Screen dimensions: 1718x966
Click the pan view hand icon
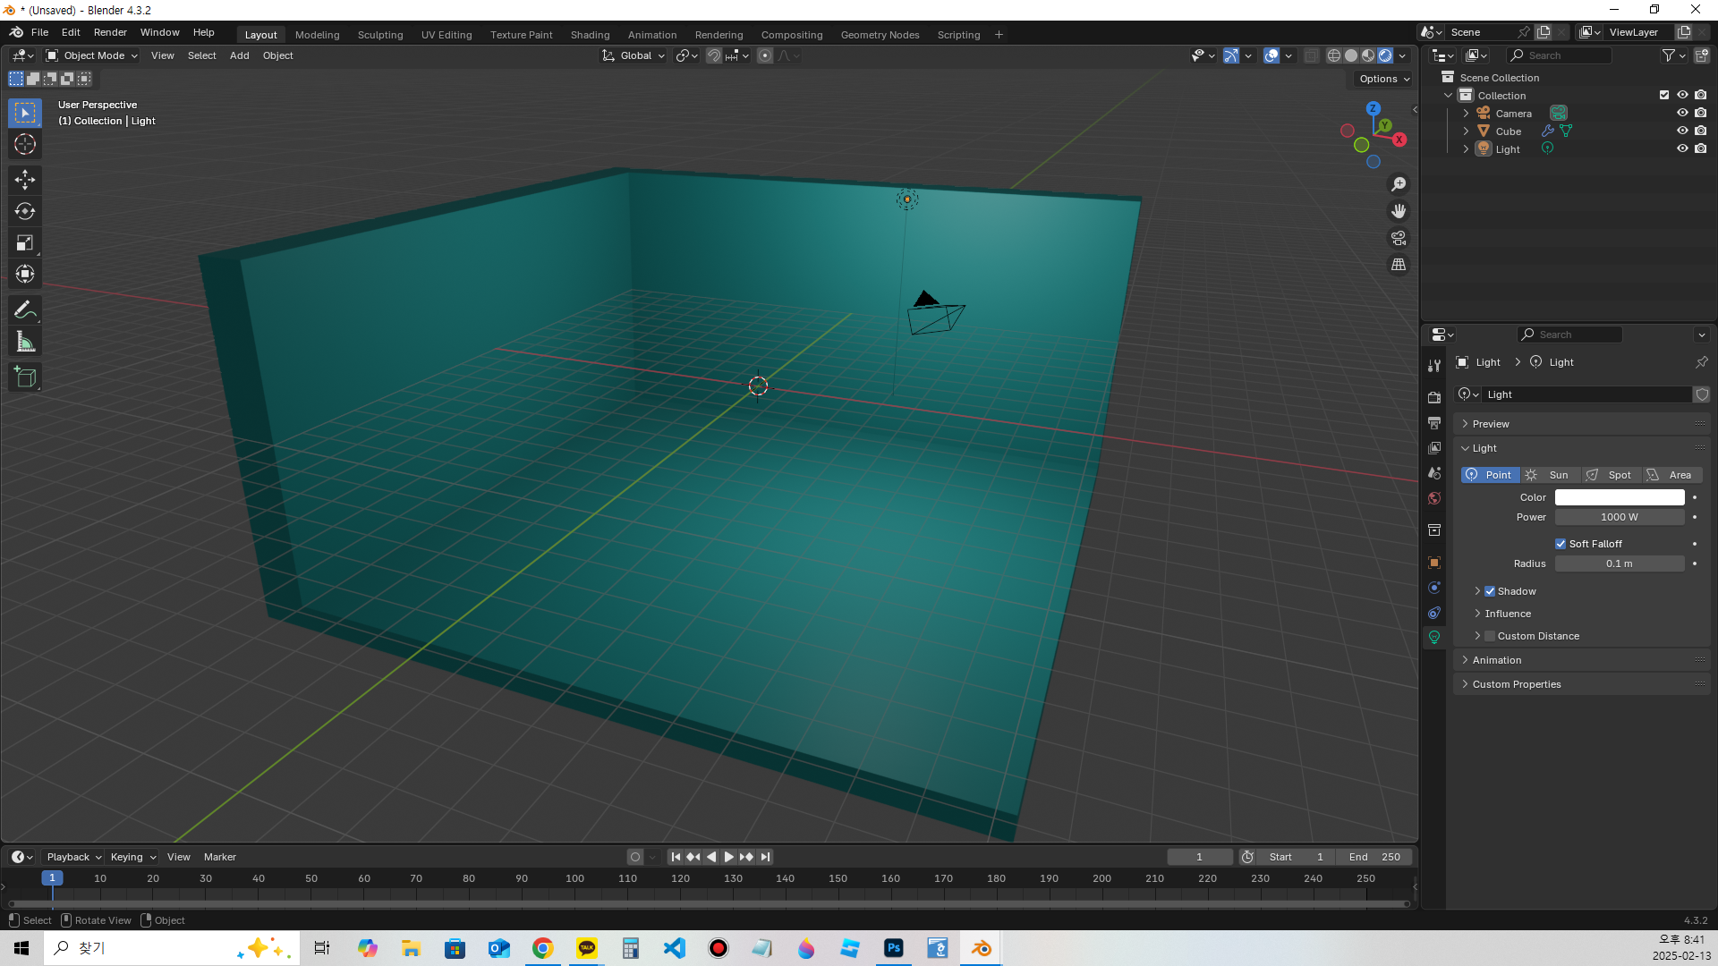click(x=1399, y=211)
